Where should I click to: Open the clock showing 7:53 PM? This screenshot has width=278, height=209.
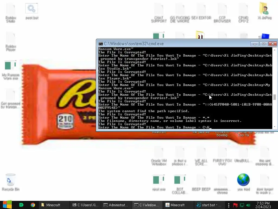[x=263, y=205]
